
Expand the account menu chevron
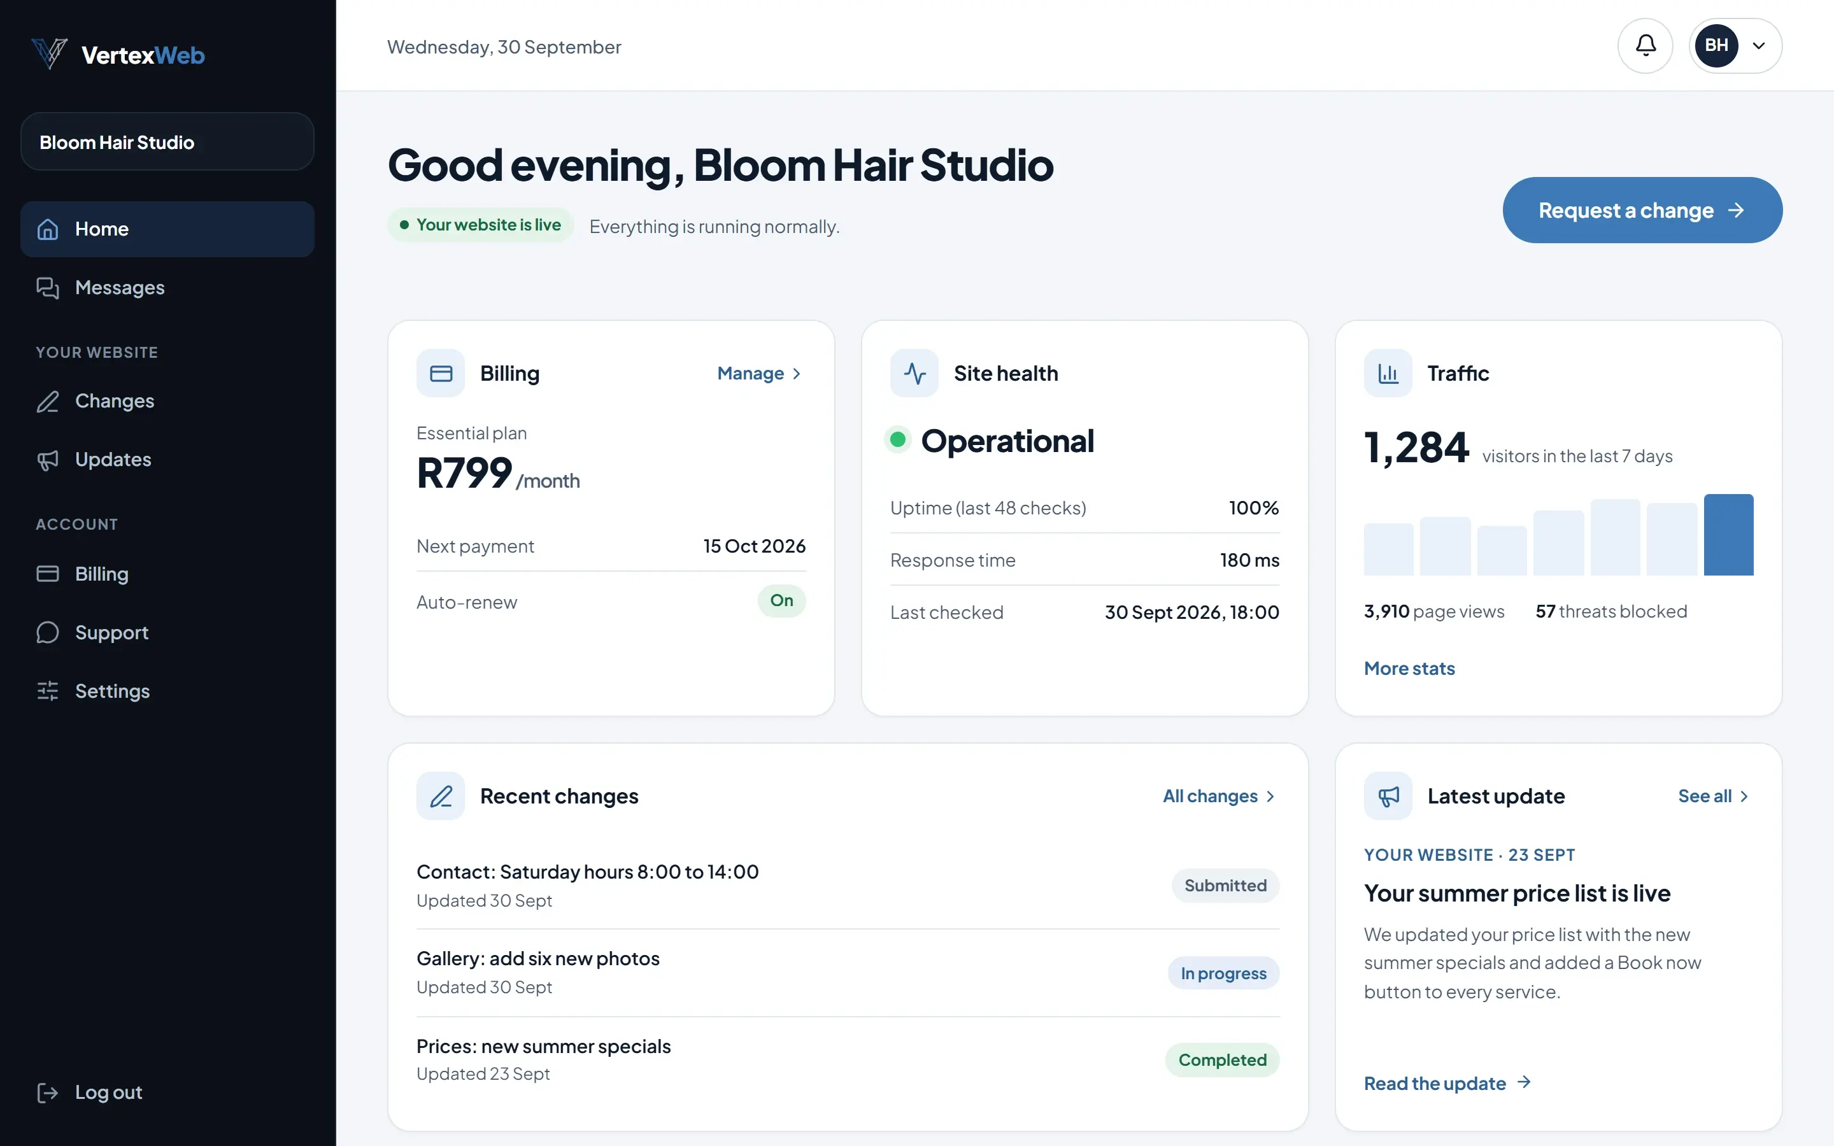(1759, 45)
